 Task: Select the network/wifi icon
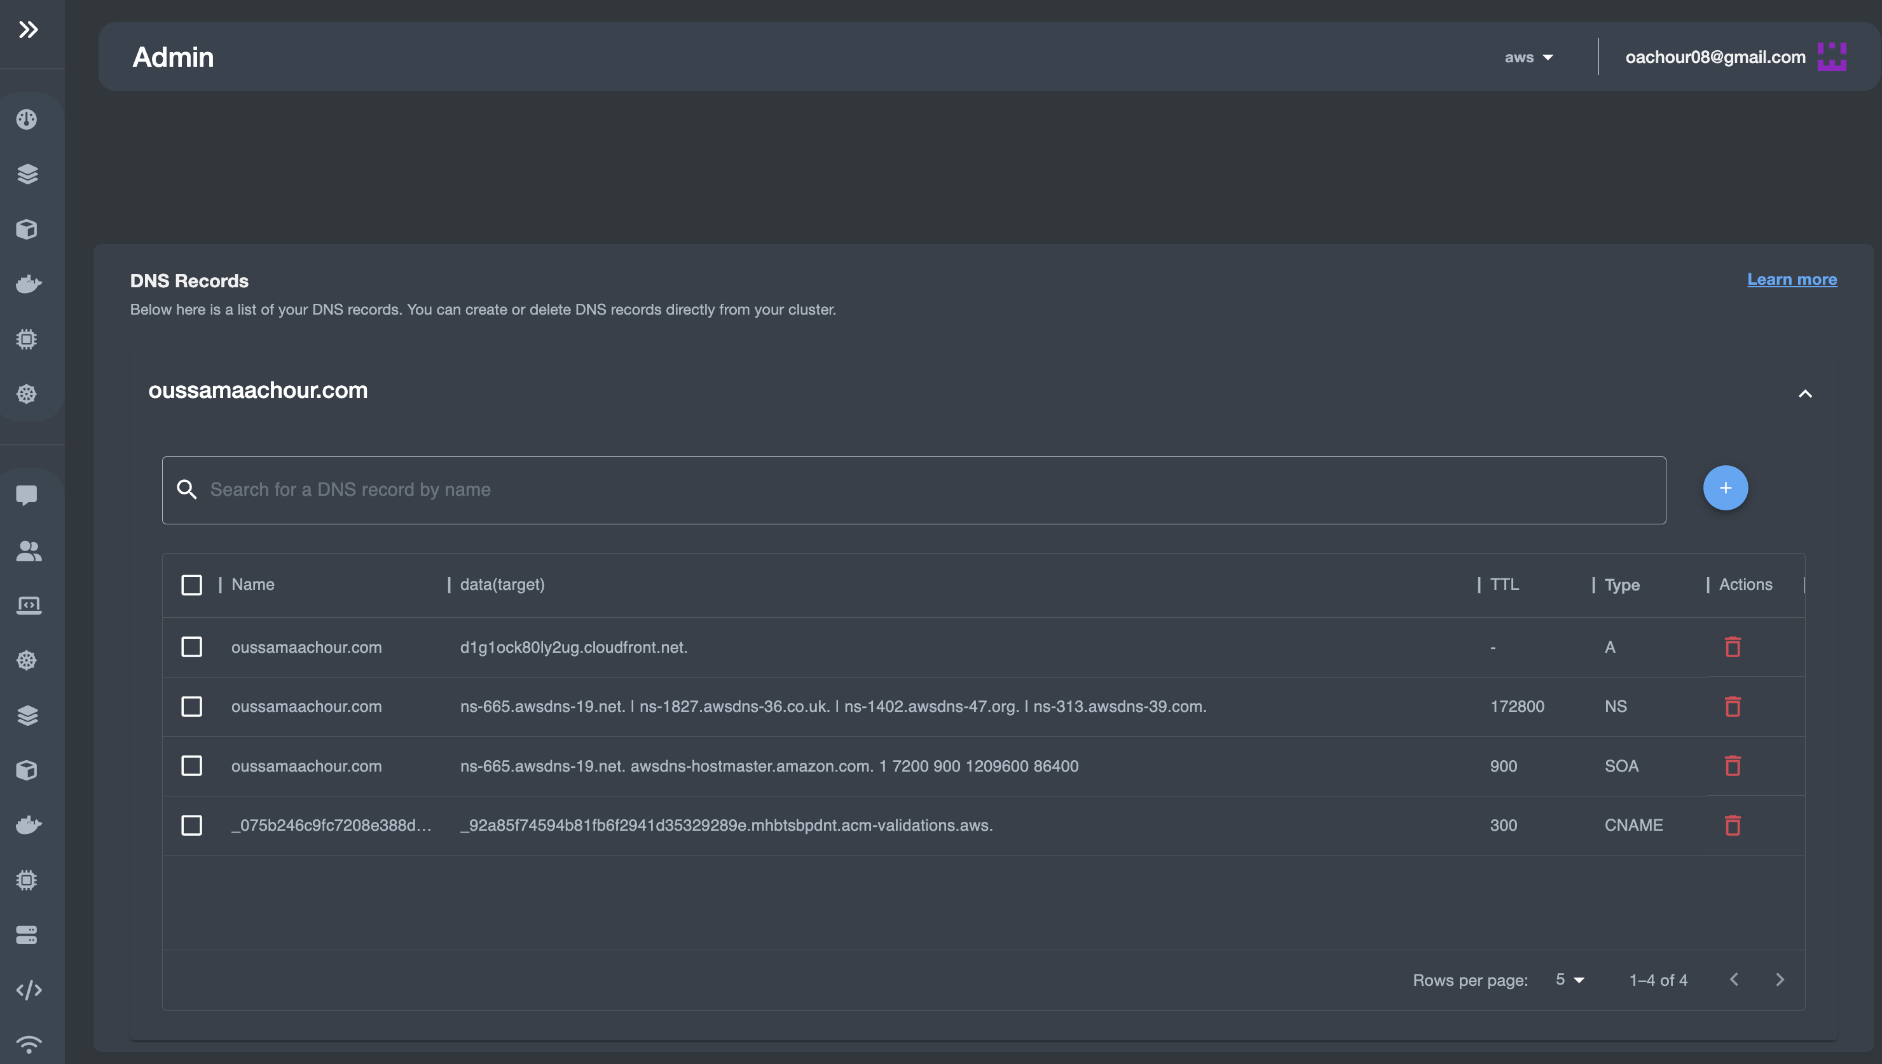click(x=27, y=1044)
